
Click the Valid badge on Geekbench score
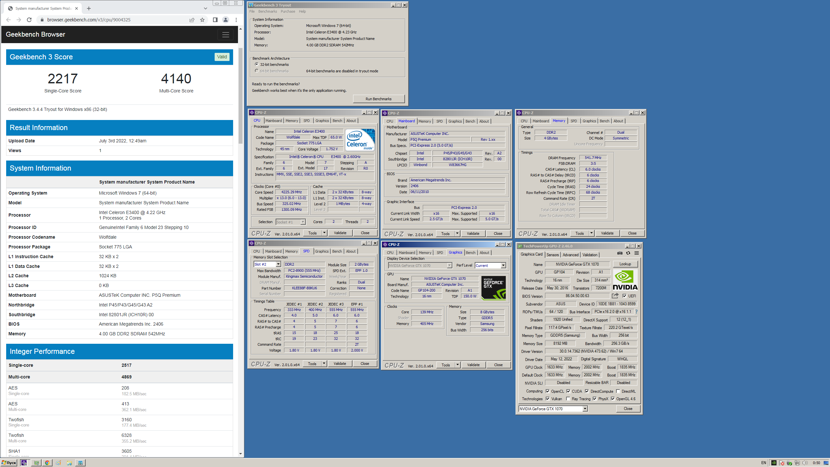tap(222, 57)
